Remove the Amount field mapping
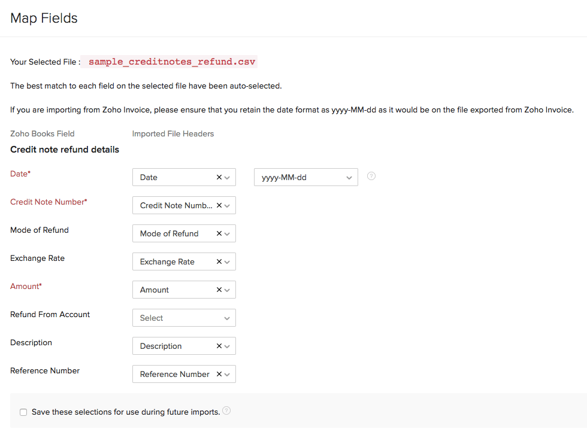 tap(219, 290)
